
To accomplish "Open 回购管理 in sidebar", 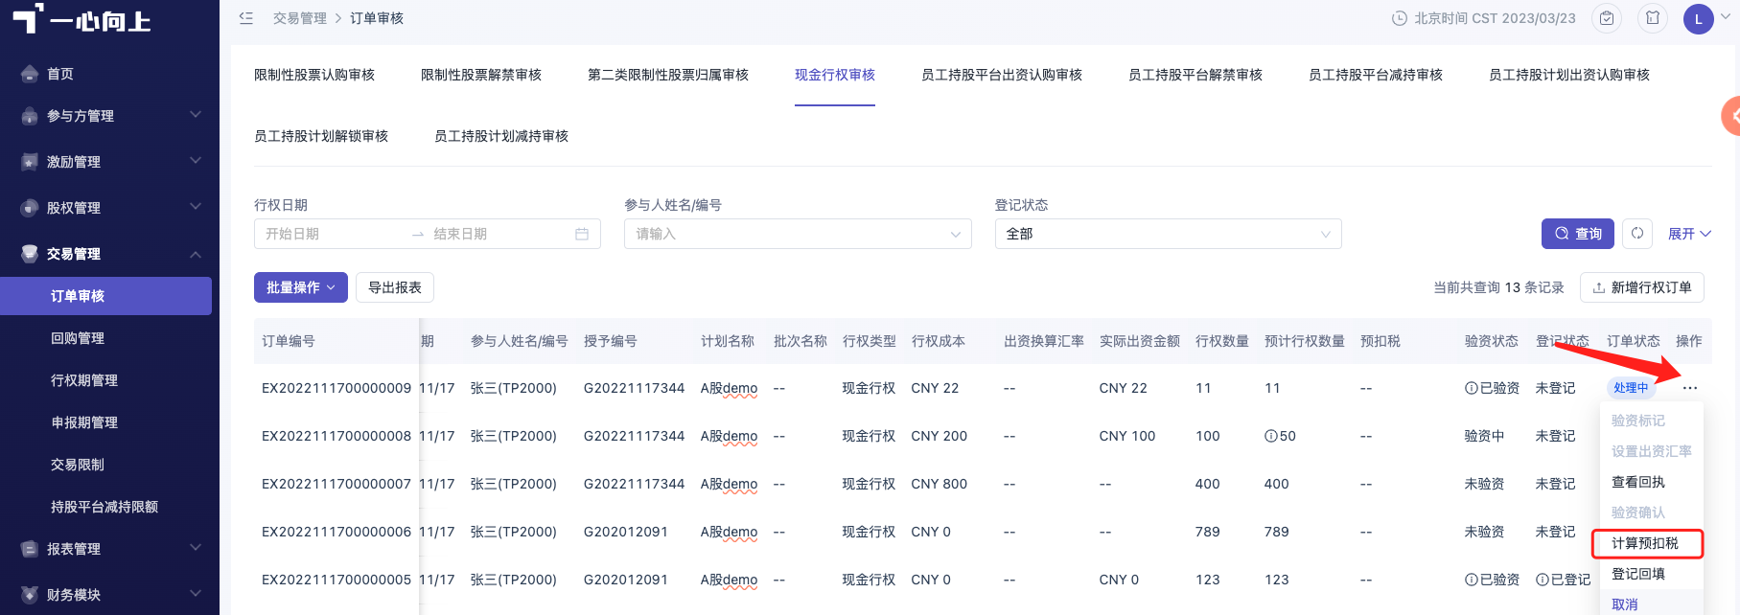I will (105, 338).
